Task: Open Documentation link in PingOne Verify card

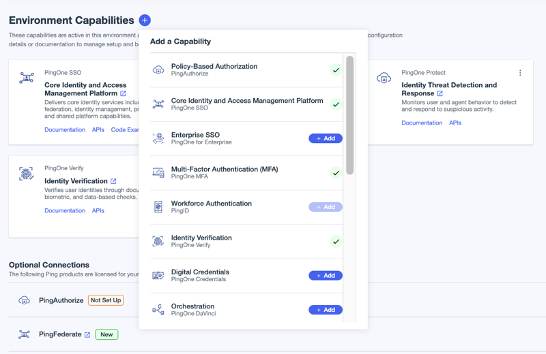Action: [65, 210]
